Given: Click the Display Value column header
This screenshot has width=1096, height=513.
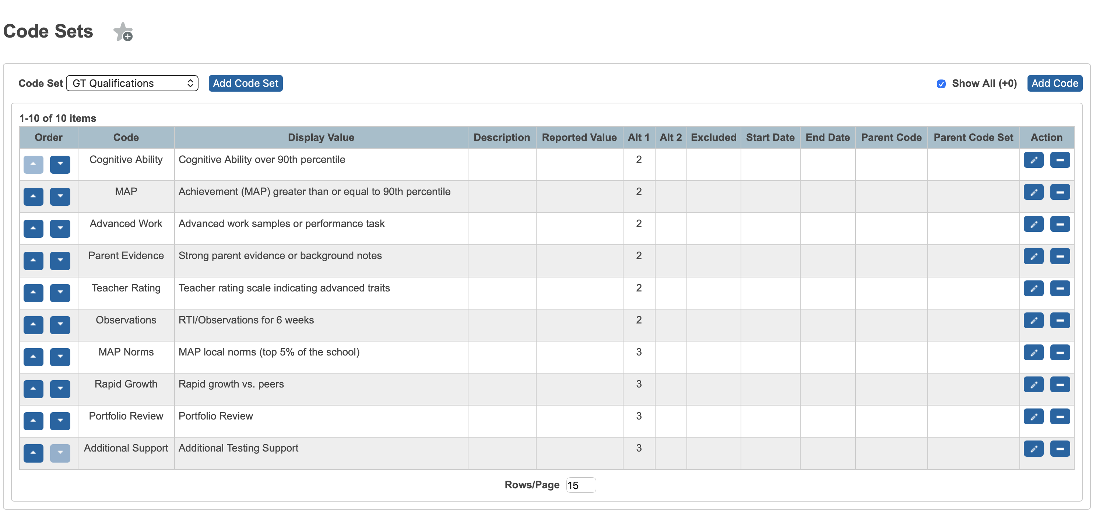Looking at the screenshot, I should click(321, 137).
